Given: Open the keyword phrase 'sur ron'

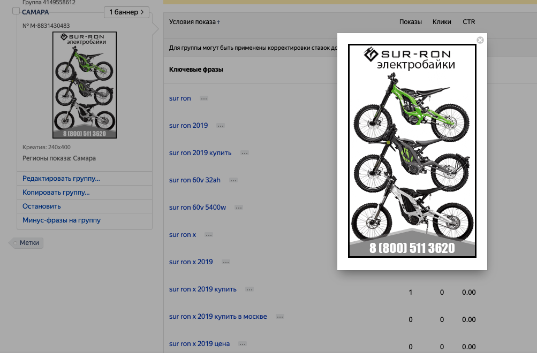Looking at the screenshot, I should point(180,98).
